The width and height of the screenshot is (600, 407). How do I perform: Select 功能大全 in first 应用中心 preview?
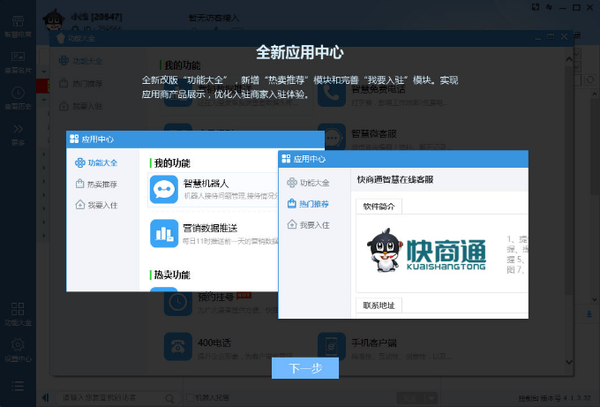(96, 162)
